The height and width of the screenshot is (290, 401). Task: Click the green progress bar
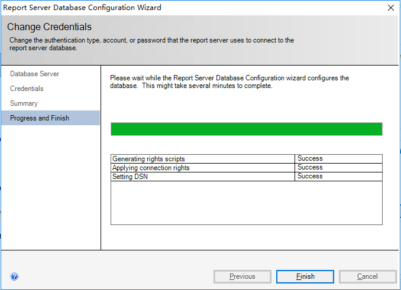point(247,129)
